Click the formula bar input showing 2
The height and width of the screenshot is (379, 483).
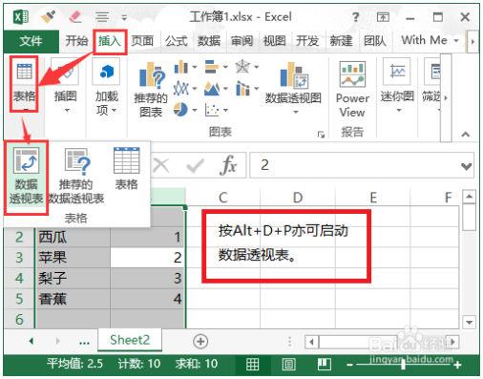pyautogui.click(x=355, y=165)
